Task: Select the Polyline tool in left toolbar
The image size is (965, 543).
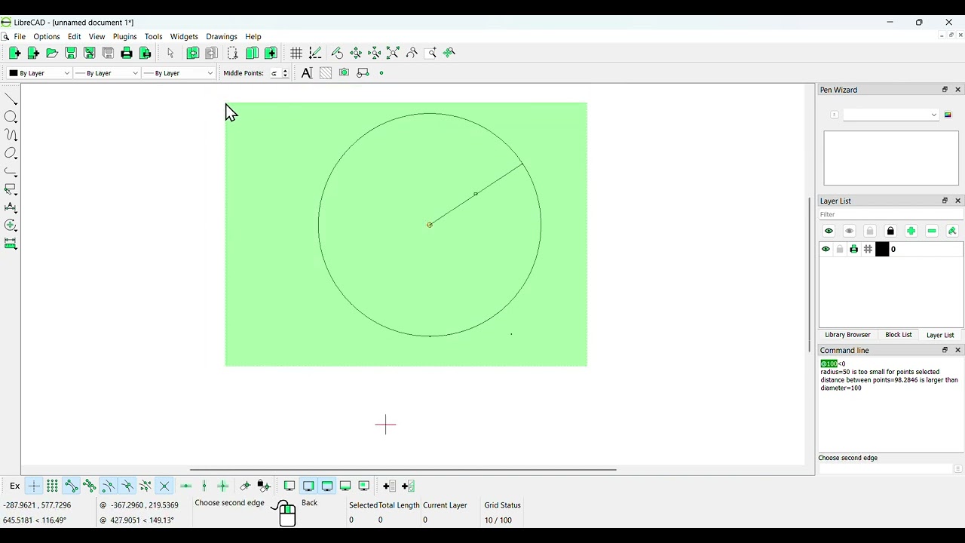Action: click(11, 171)
